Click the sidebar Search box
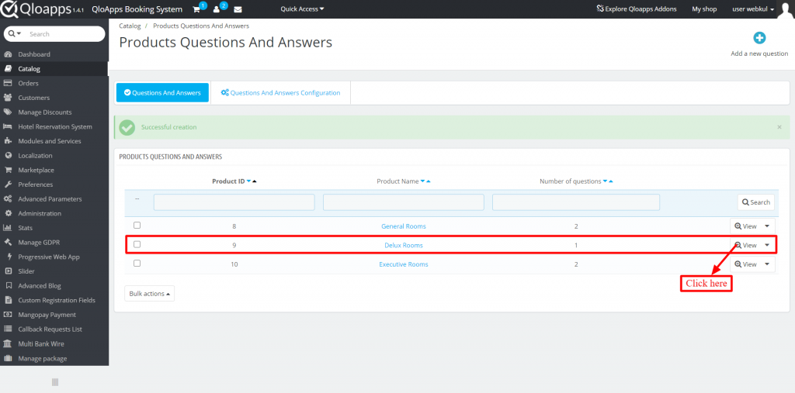Viewport: 795px width, 393px height. click(64, 34)
